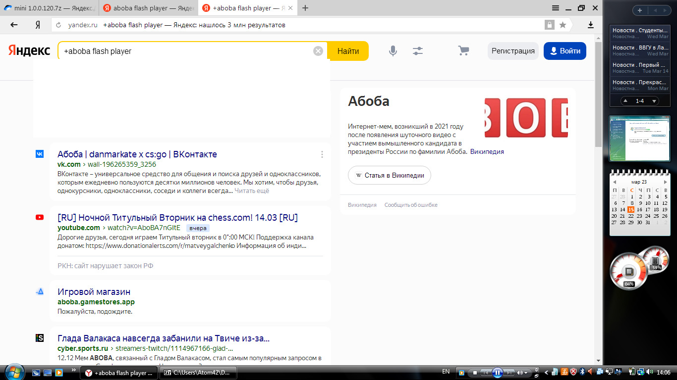Click Читать ещё on the VK snippet
677x380 pixels.
coord(252,191)
